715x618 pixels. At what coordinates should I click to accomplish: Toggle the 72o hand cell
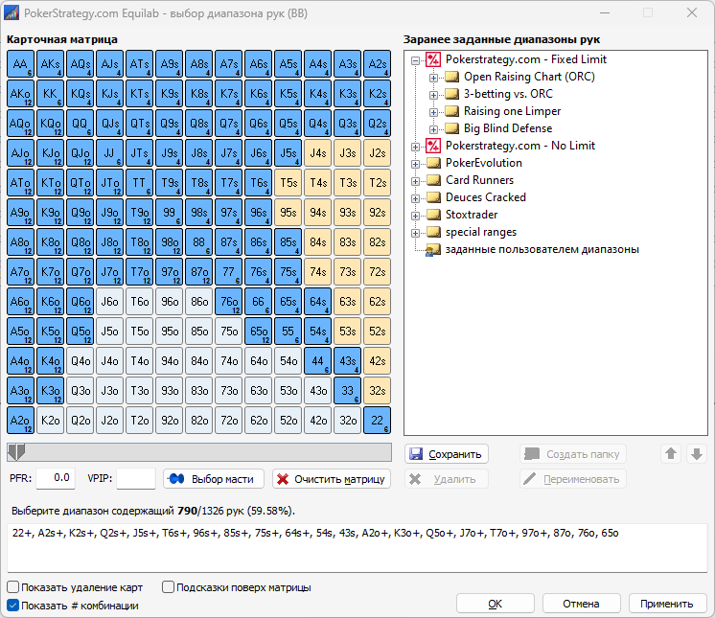(229, 421)
